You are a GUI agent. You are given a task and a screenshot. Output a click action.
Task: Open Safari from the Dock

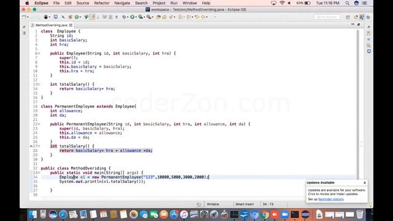tap(63, 214)
